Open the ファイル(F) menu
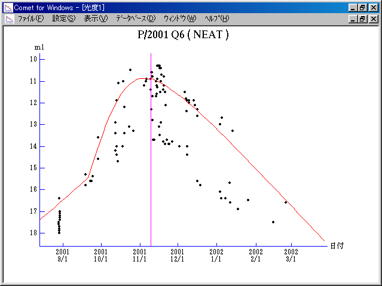The height and width of the screenshot is (286, 382). coord(30,19)
